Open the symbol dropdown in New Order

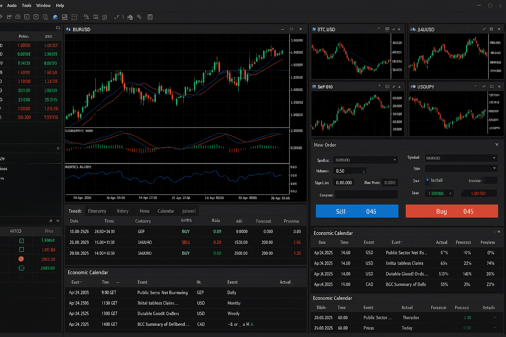(394, 160)
